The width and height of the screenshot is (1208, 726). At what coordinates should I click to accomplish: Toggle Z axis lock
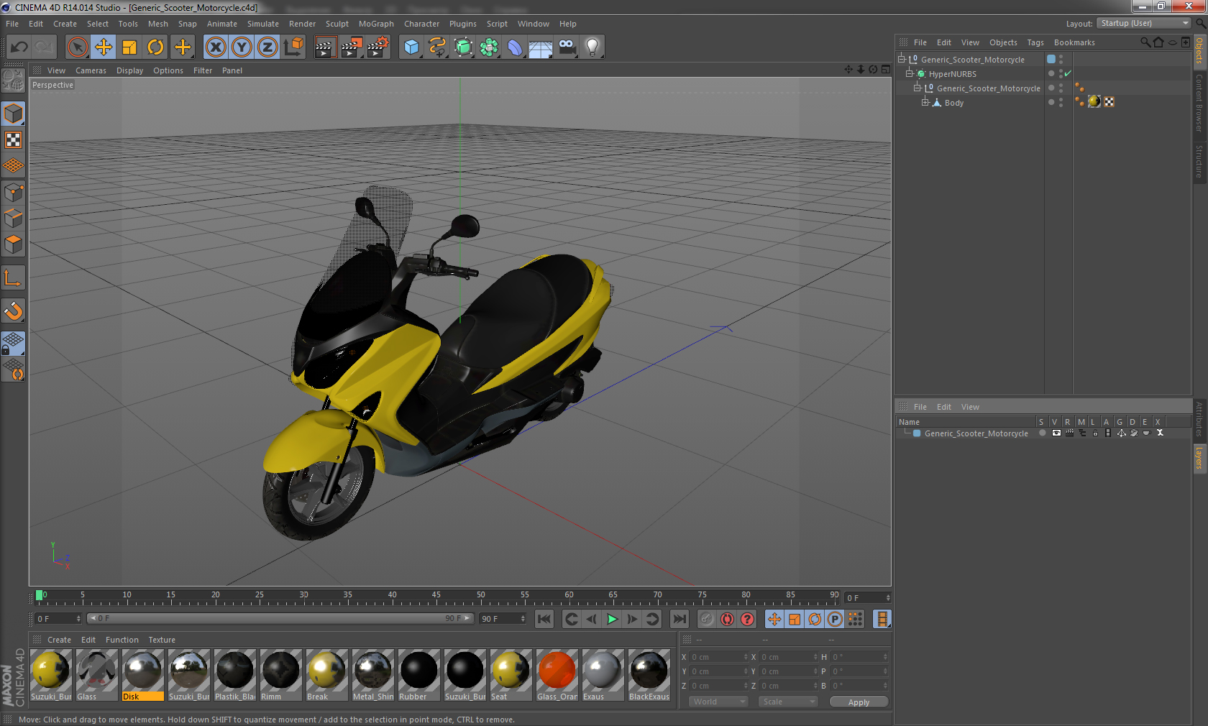click(x=267, y=47)
